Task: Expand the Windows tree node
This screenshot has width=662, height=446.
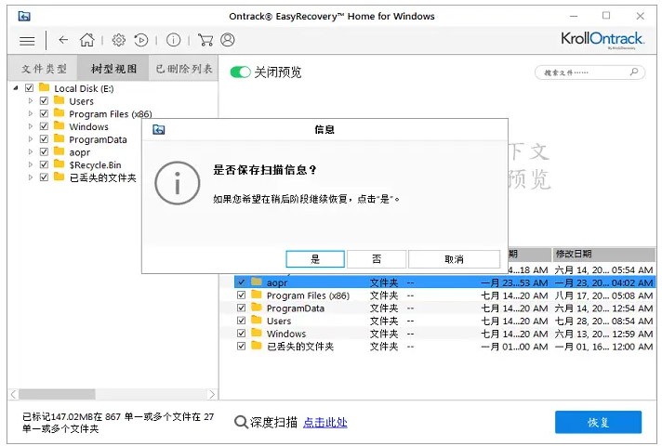Action: (x=31, y=126)
